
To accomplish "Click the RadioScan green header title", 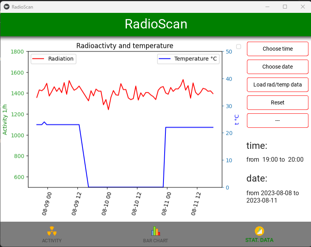I will pyautogui.click(x=156, y=24).
